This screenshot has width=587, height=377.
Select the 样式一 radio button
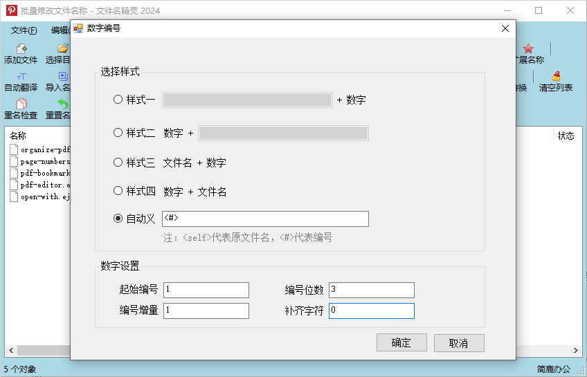[118, 100]
